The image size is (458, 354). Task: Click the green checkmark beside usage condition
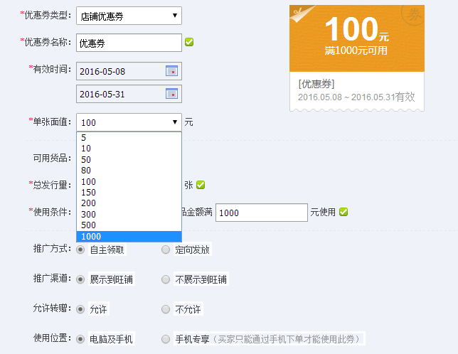point(343,212)
